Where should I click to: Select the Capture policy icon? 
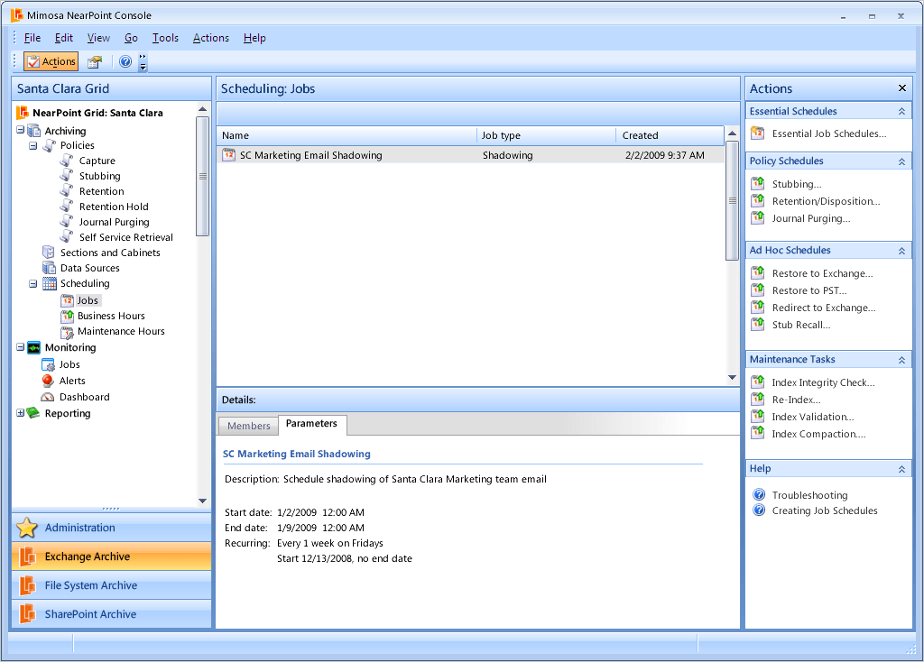pos(67,161)
